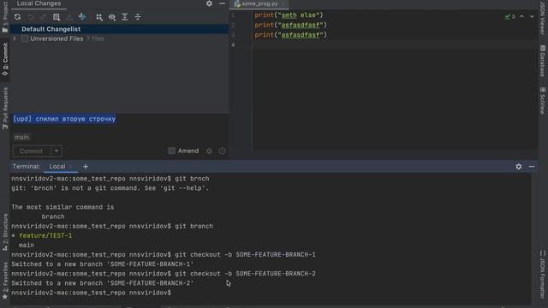Go to previous highlighted problem arrow

(521, 16)
